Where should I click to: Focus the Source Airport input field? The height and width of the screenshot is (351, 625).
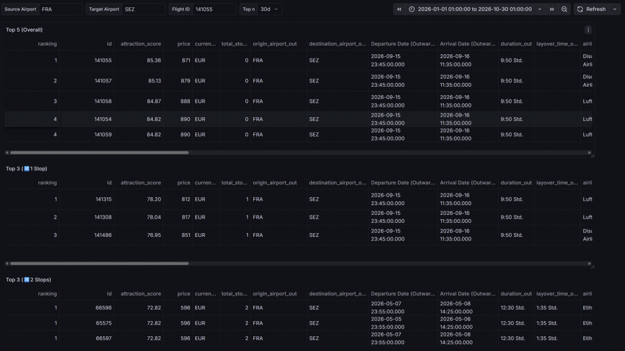pyautogui.click(x=60, y=9)
